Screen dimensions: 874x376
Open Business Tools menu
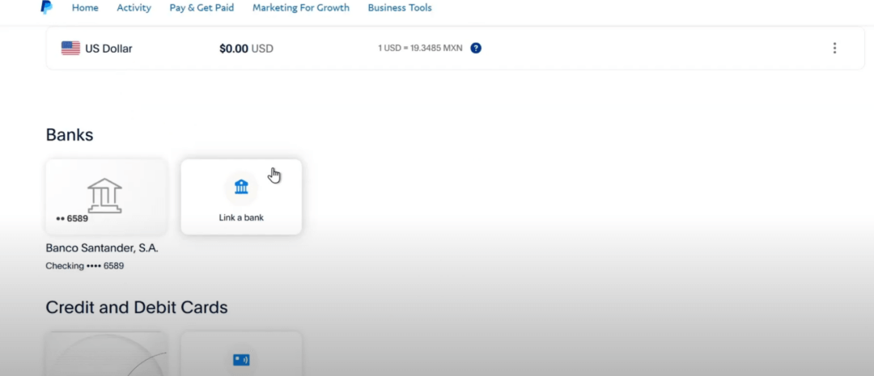tap(400, 8)
